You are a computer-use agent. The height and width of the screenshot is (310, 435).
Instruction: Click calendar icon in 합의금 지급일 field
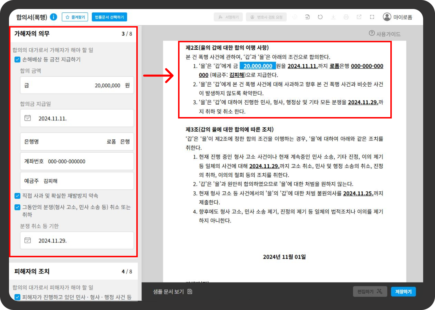click(x=28, y=118)
